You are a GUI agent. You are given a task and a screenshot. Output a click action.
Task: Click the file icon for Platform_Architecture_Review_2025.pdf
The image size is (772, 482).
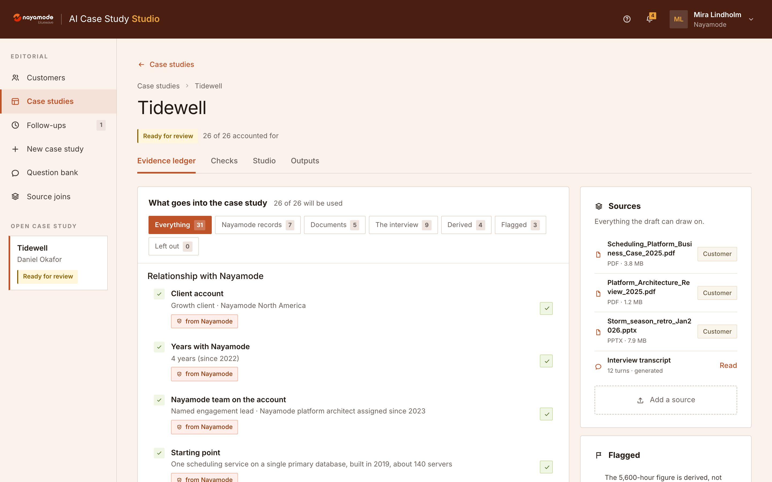coord(599,293)
